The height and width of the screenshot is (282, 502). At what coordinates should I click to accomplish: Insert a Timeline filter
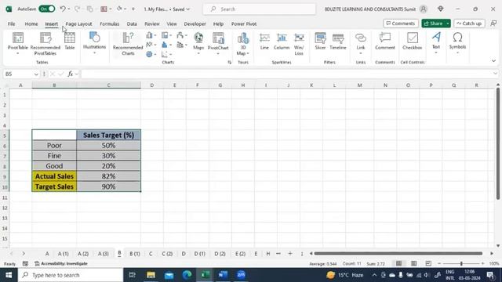tap(338, 41)
